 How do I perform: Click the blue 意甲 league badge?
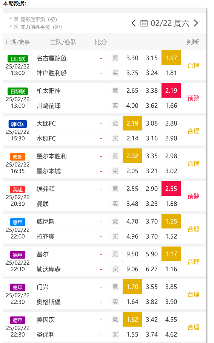18,222
